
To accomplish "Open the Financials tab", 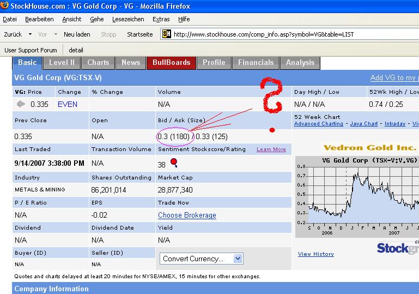I will click(256, 63).
